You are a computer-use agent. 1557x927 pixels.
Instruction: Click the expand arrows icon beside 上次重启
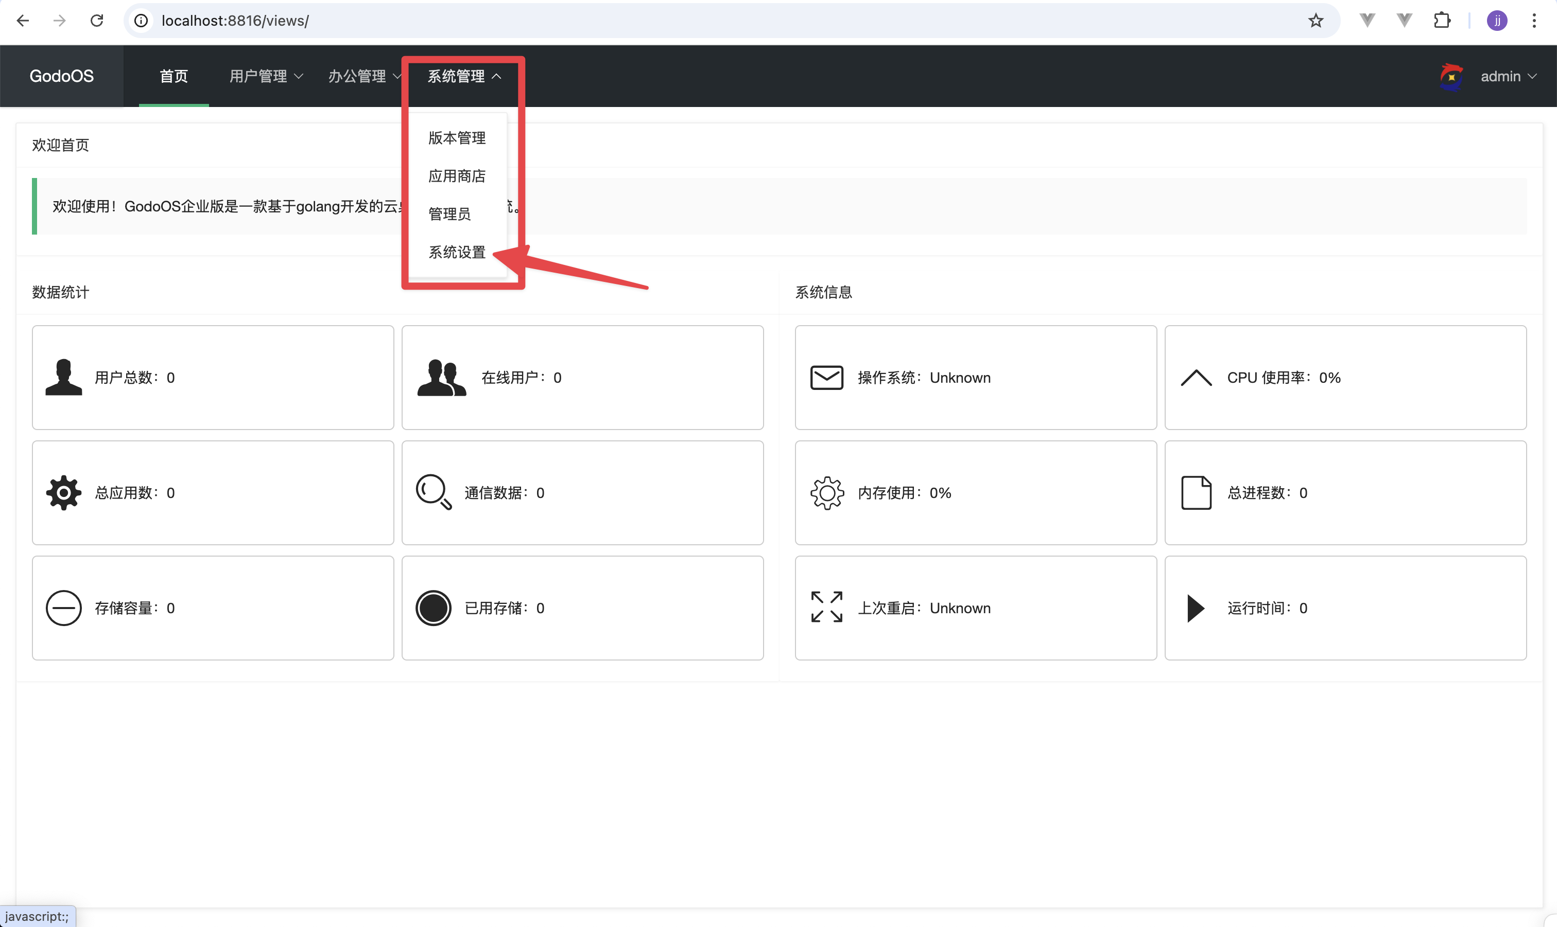tap(826, 607)
